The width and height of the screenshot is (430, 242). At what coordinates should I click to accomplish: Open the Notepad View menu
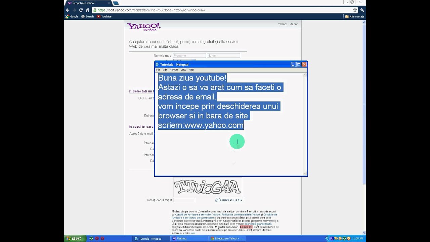point(183,70)
